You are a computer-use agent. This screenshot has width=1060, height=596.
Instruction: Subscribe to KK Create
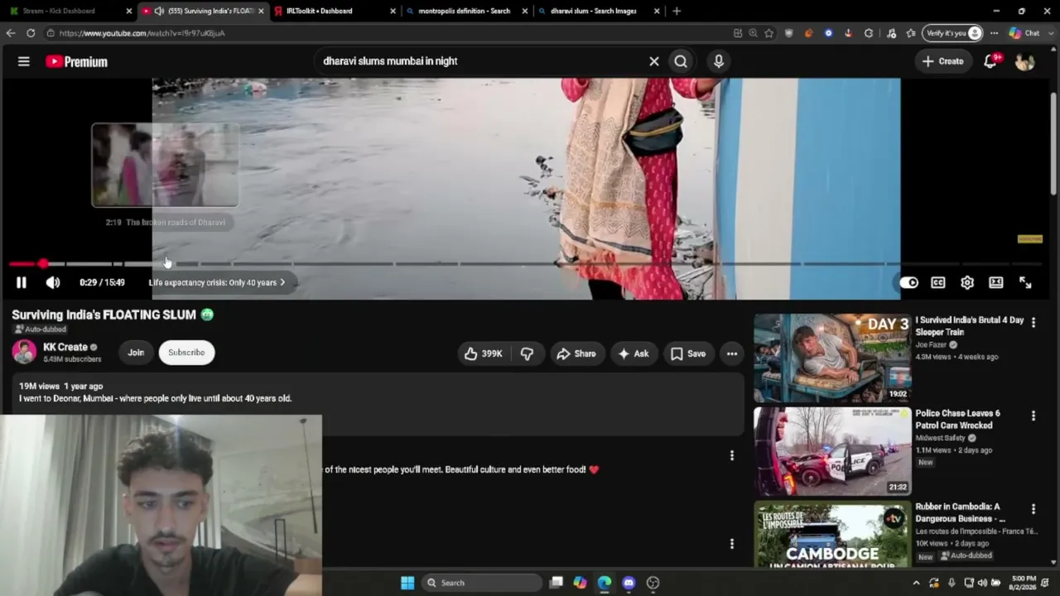tap(186, 353)
